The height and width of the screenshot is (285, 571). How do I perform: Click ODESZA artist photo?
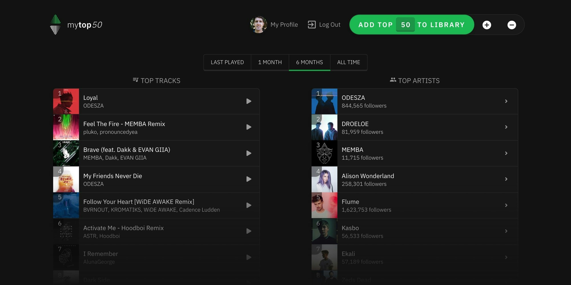(324, 101)
